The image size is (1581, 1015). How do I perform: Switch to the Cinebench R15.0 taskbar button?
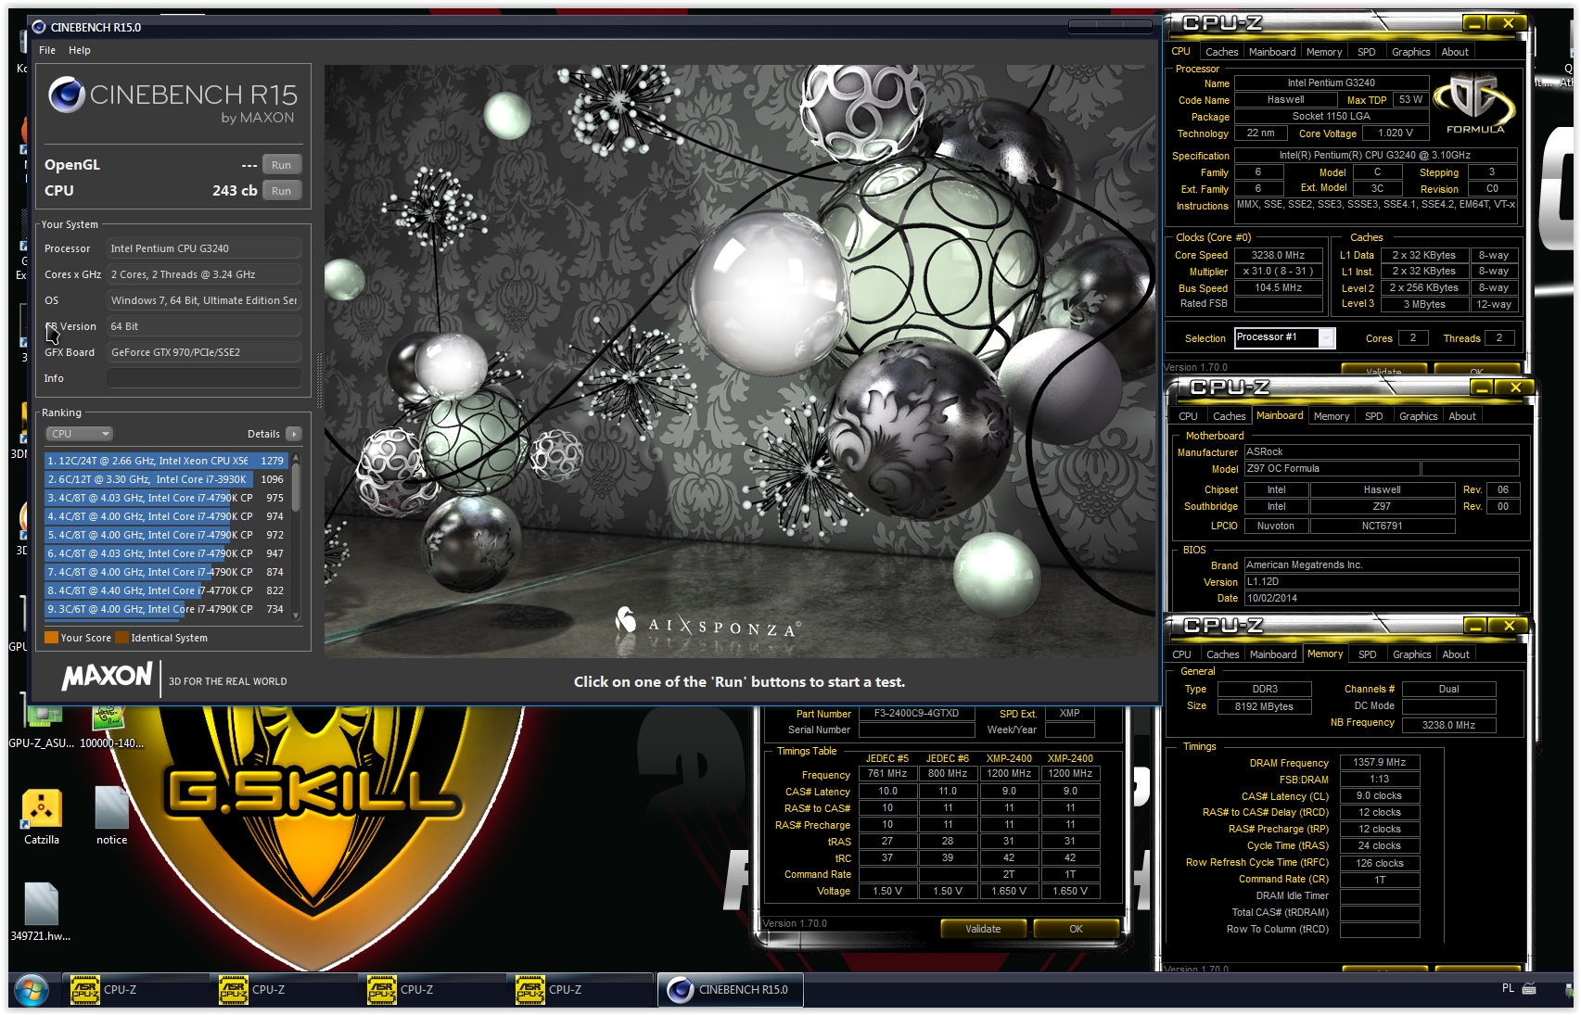tap(730, 989)
